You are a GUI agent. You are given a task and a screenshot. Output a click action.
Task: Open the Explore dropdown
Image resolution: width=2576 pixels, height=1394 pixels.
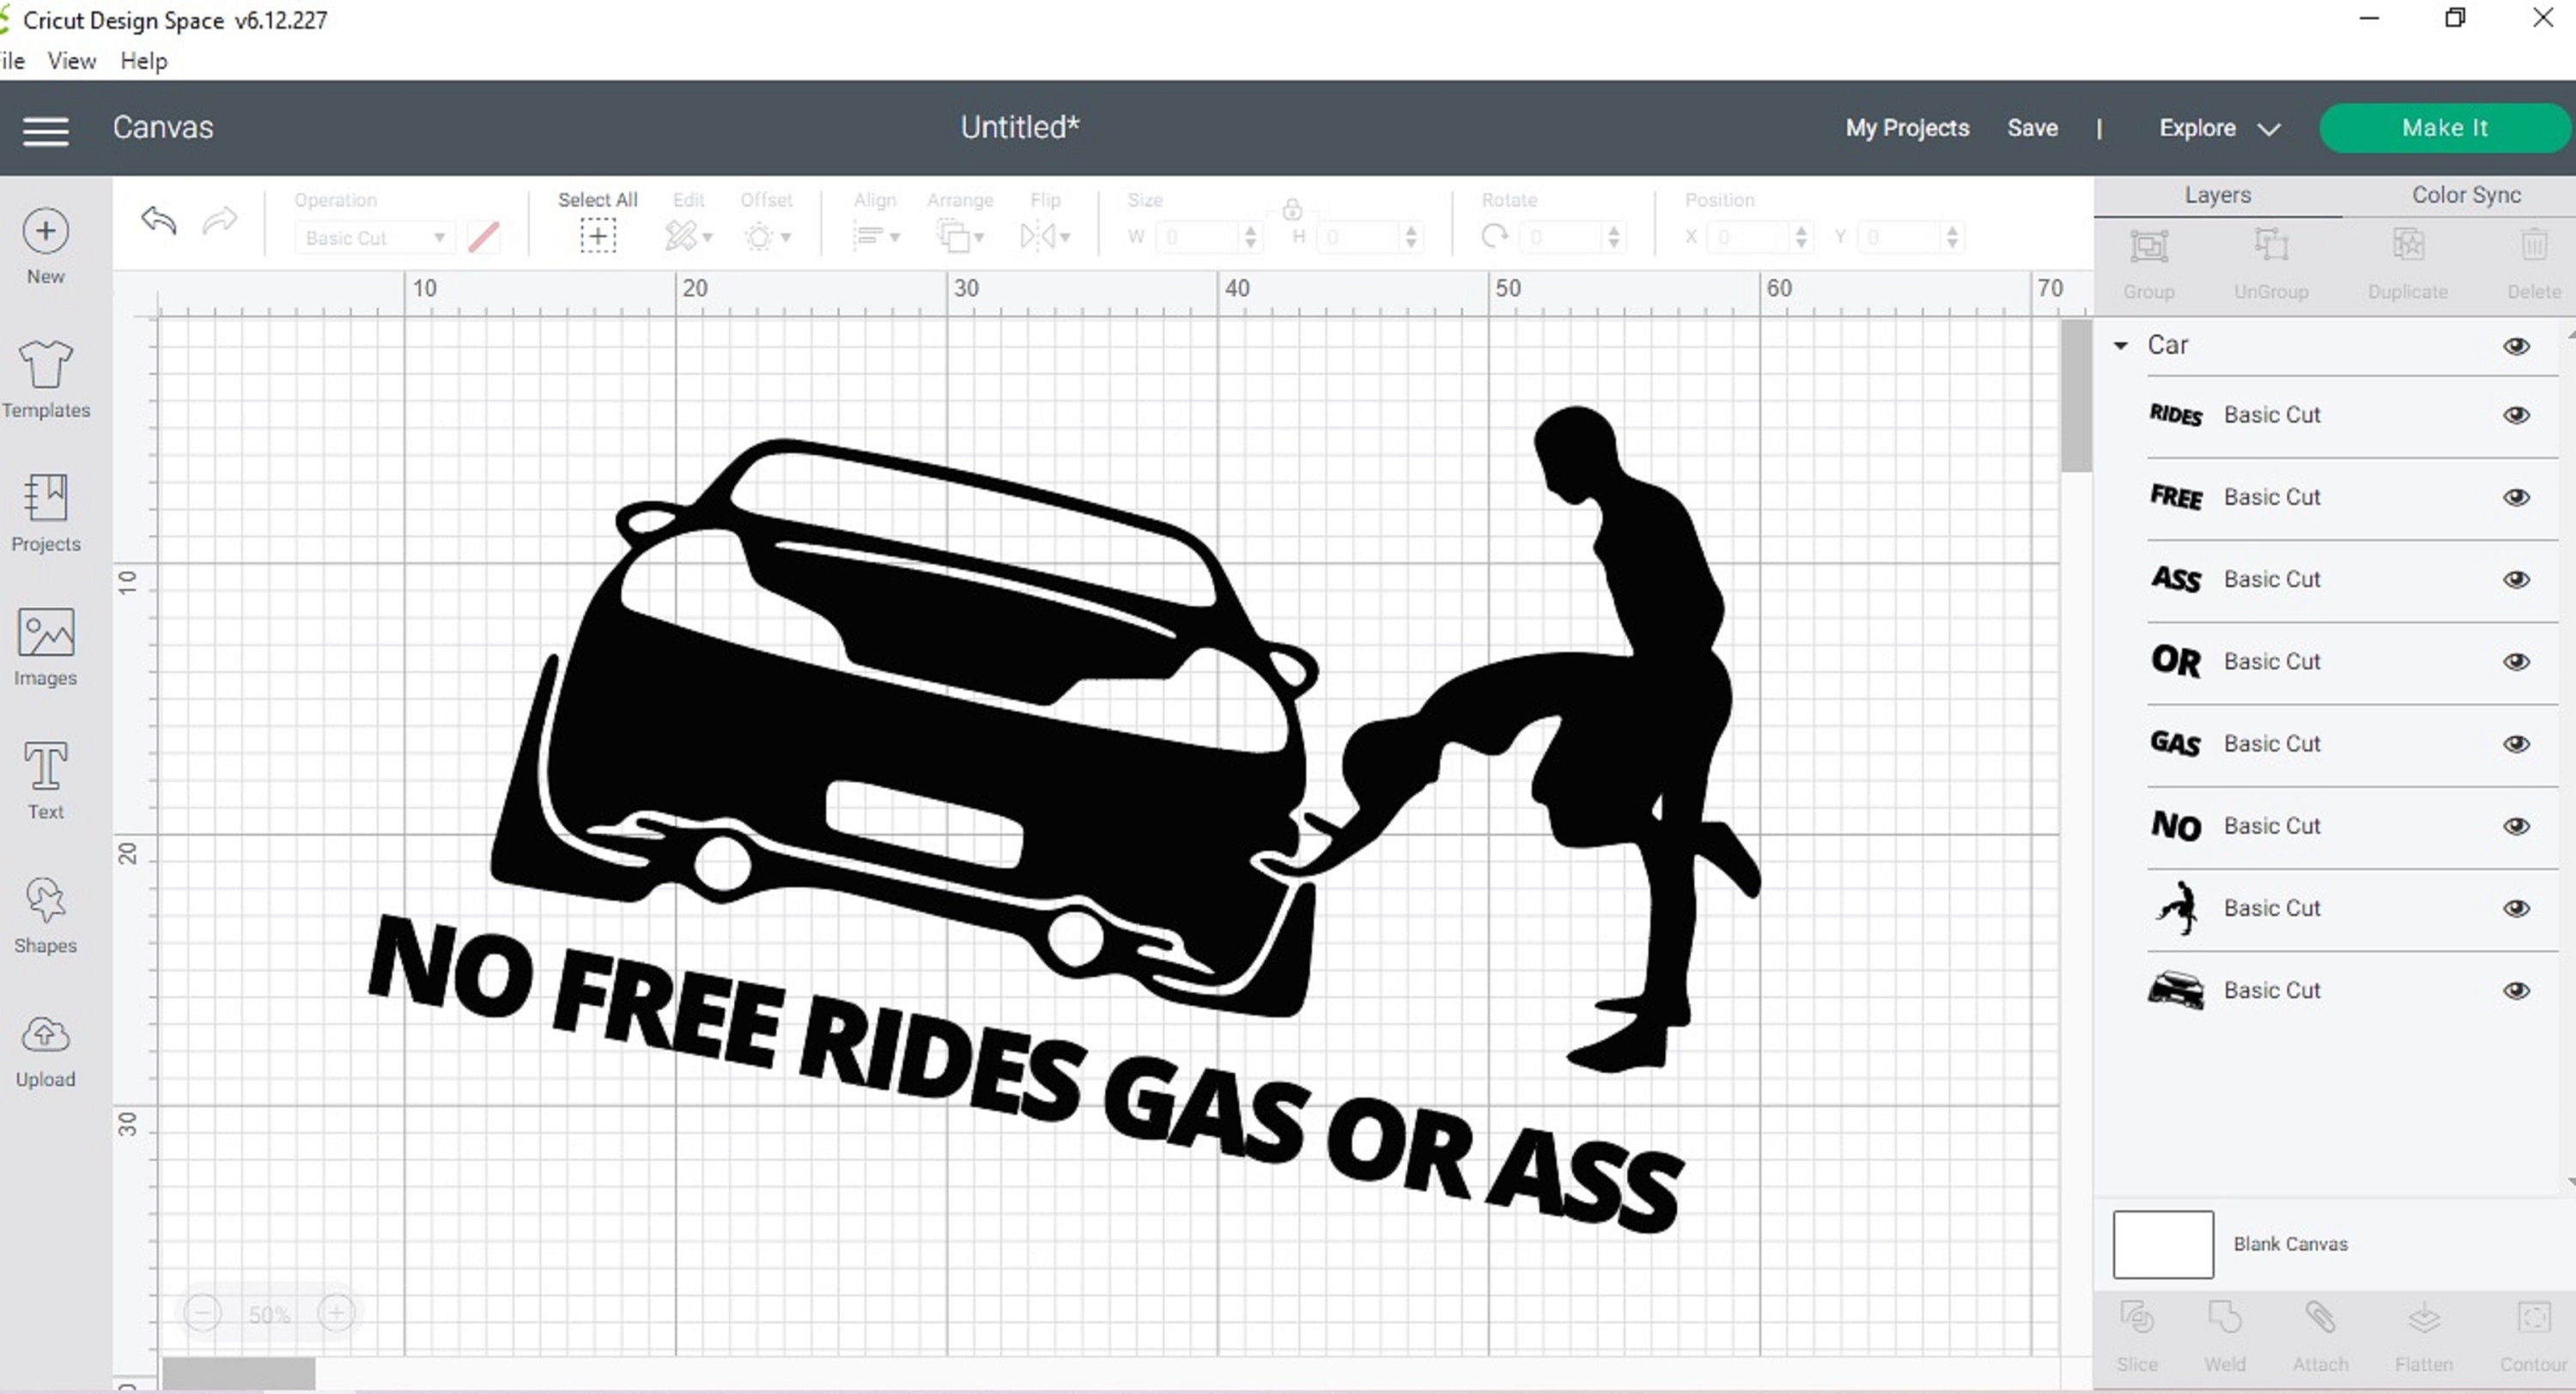(x=2216, y=128)
